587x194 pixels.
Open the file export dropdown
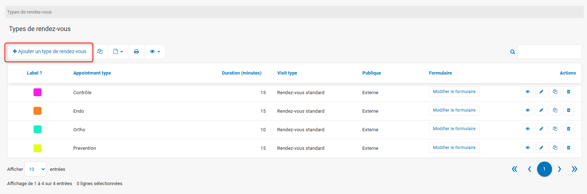click(118, 52)
